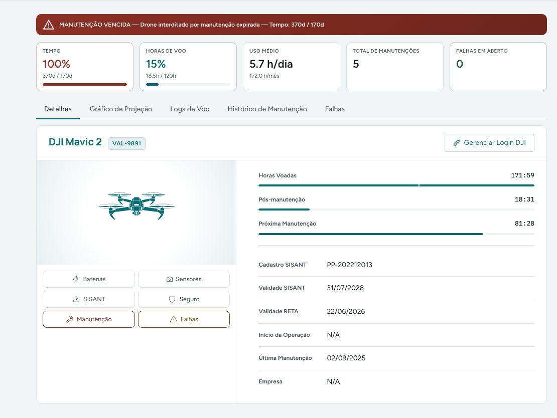557x418 pixels.
Task: Open the Falhas tab
Action: (x=335, y=109)
